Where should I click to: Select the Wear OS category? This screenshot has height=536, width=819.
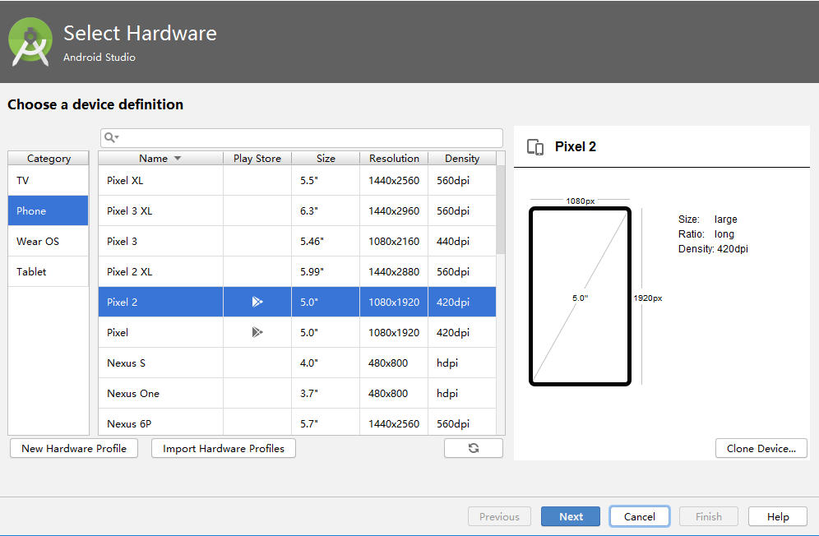48,241
